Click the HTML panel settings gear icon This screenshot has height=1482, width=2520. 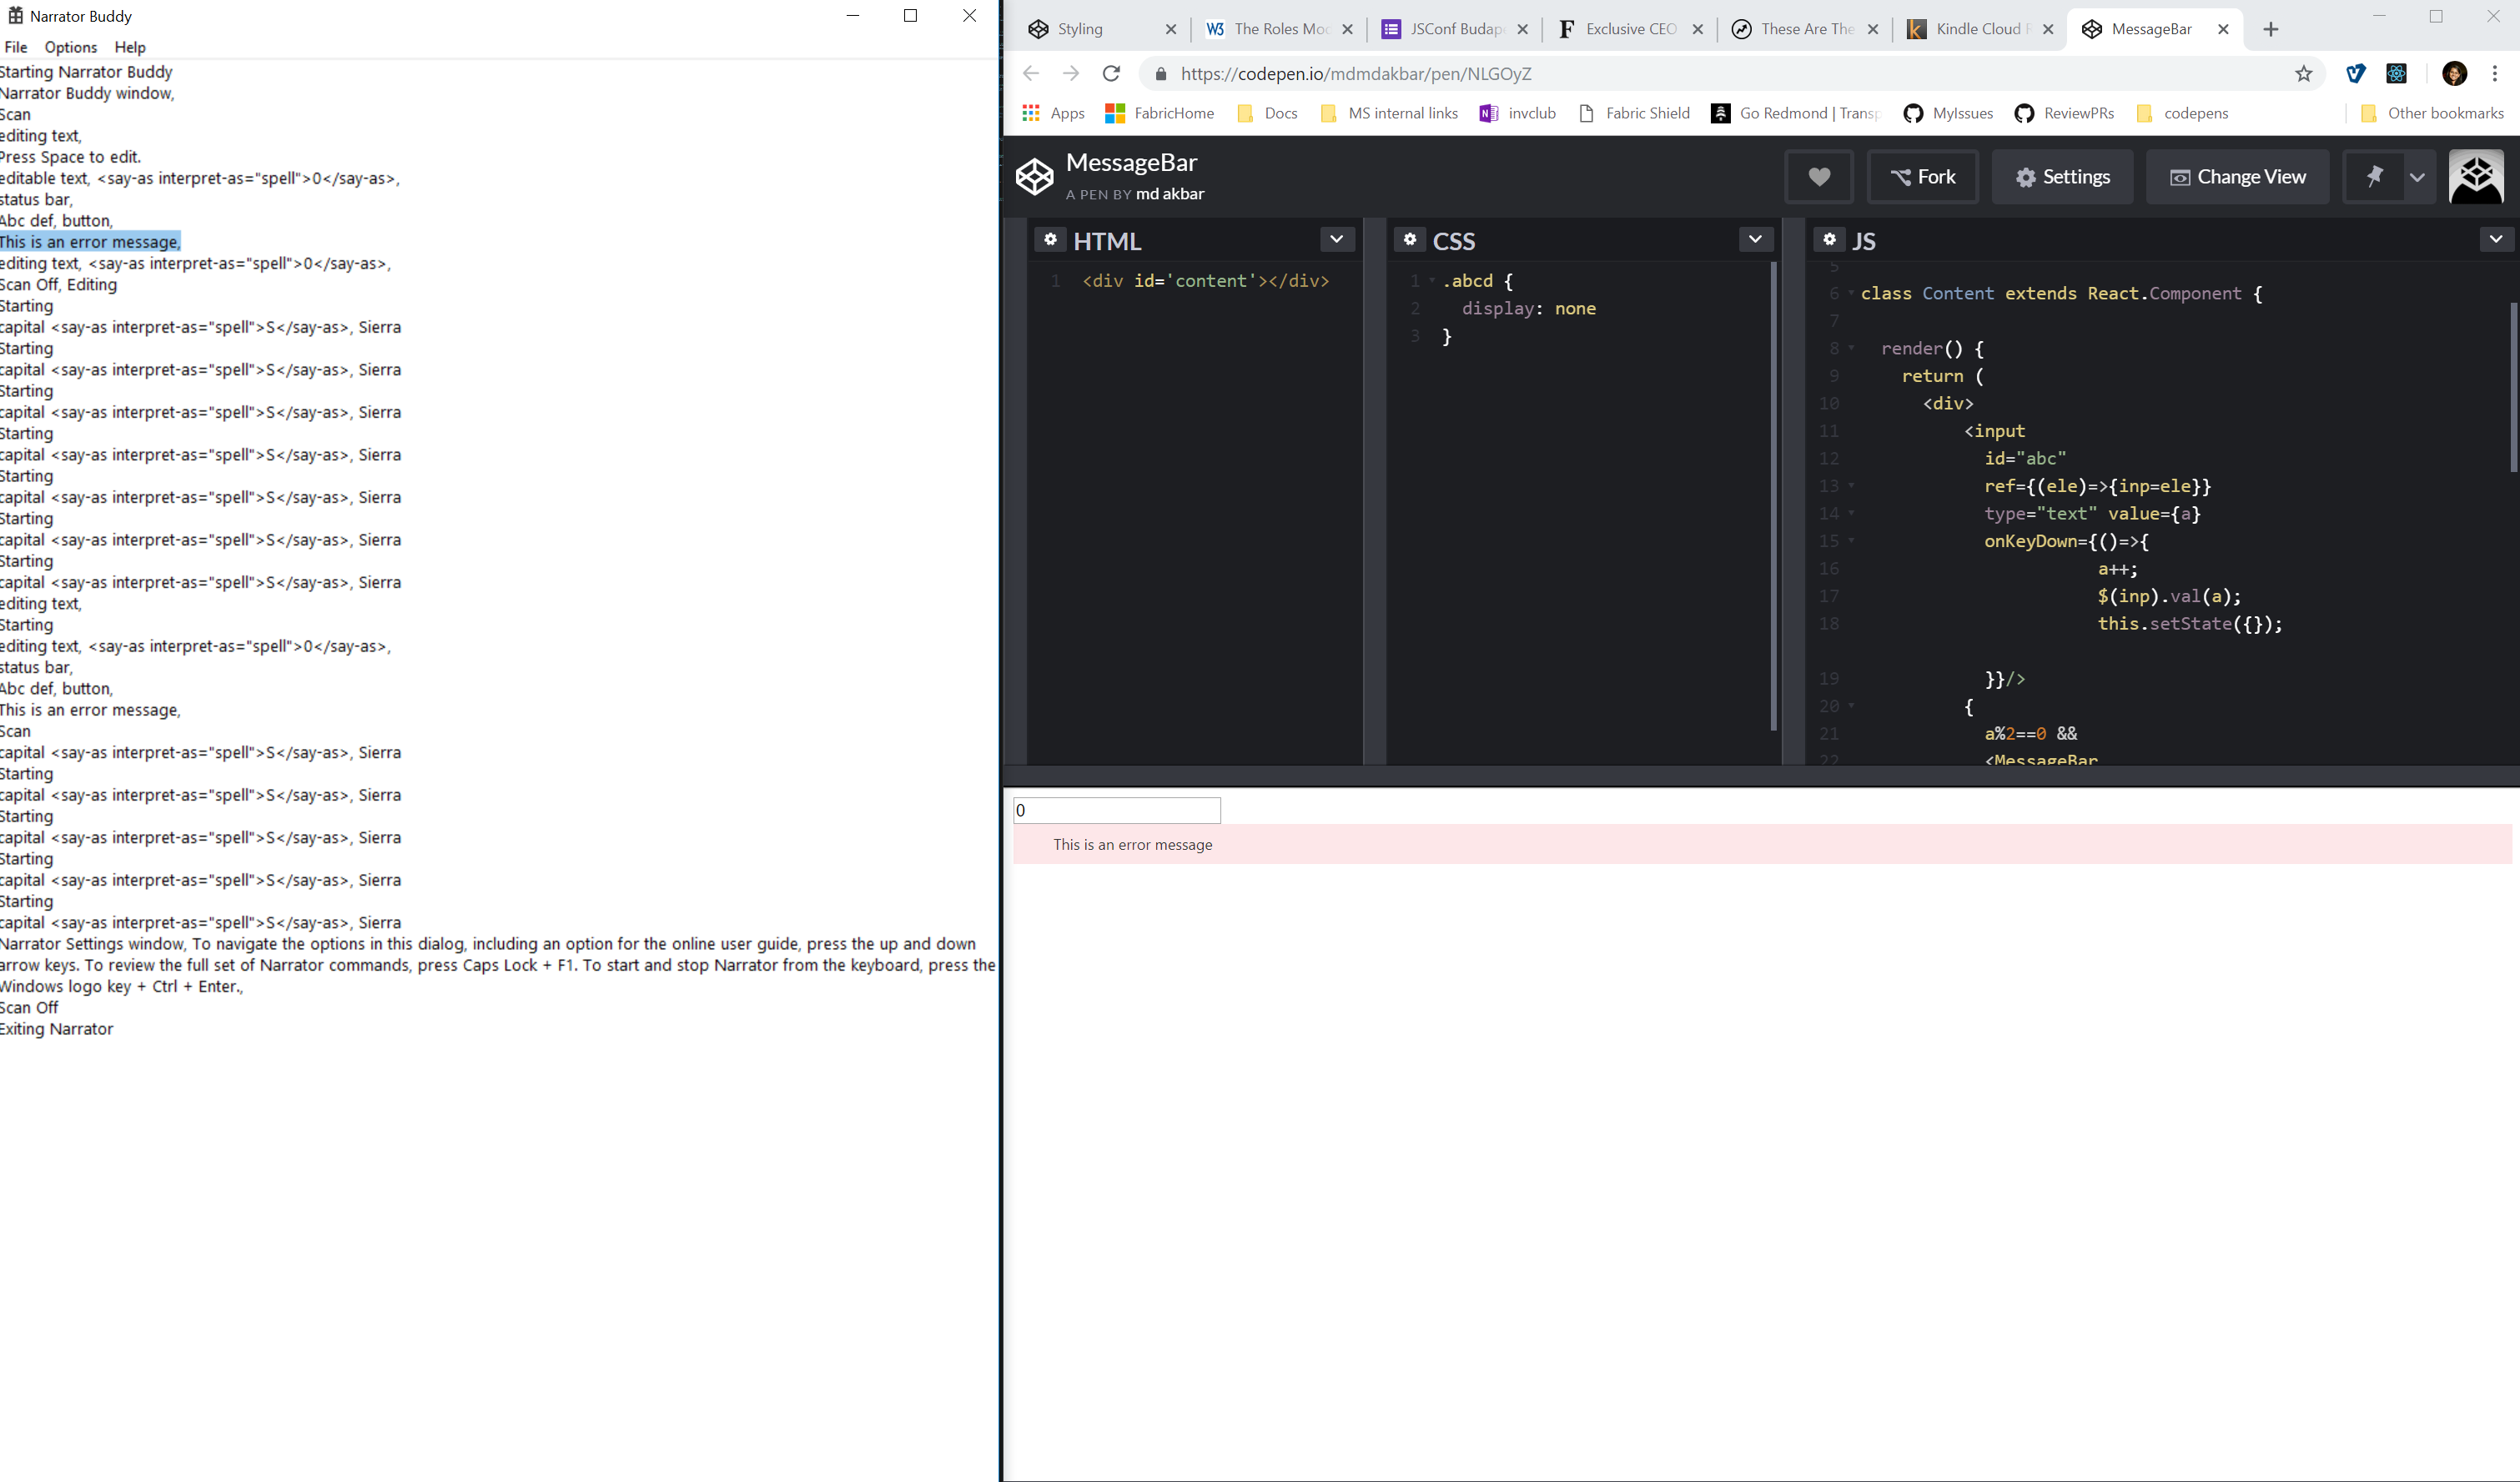(x=1051, y=239)
